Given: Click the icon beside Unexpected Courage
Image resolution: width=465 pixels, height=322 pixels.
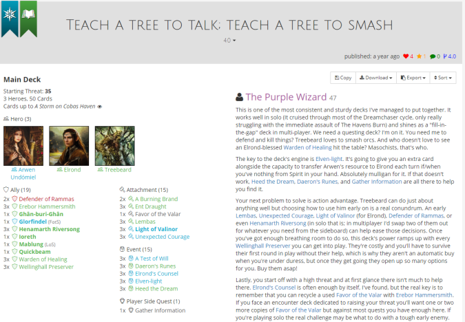Looking at the screenshot, I should (131, 237).
